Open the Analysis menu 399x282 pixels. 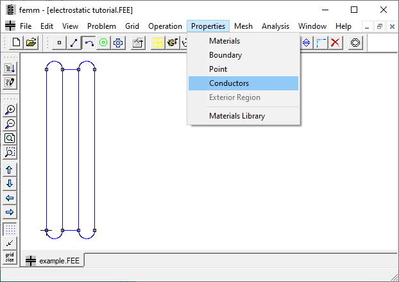tap(275, 26)
